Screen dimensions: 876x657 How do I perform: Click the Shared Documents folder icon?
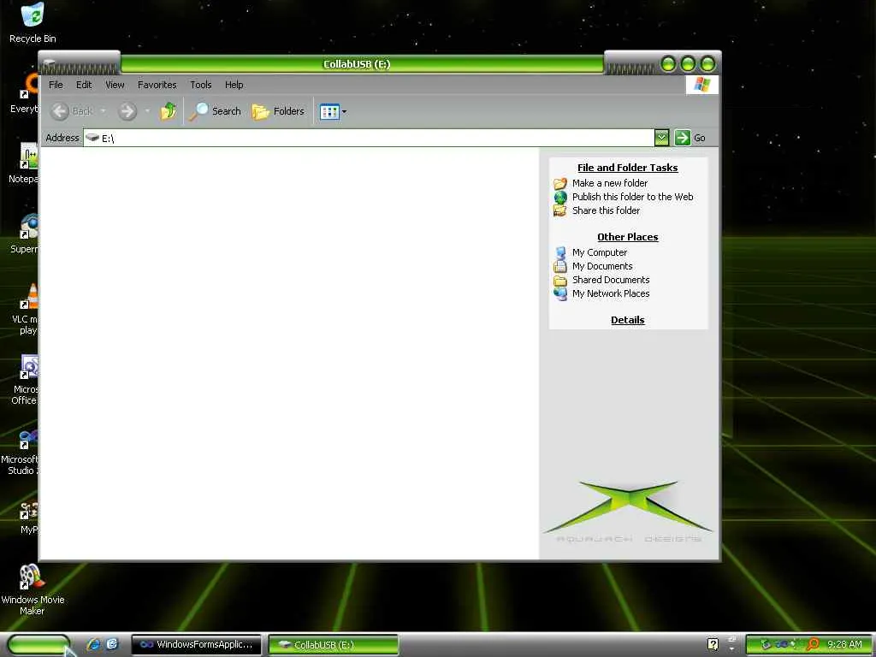click(x=560, y=281)
